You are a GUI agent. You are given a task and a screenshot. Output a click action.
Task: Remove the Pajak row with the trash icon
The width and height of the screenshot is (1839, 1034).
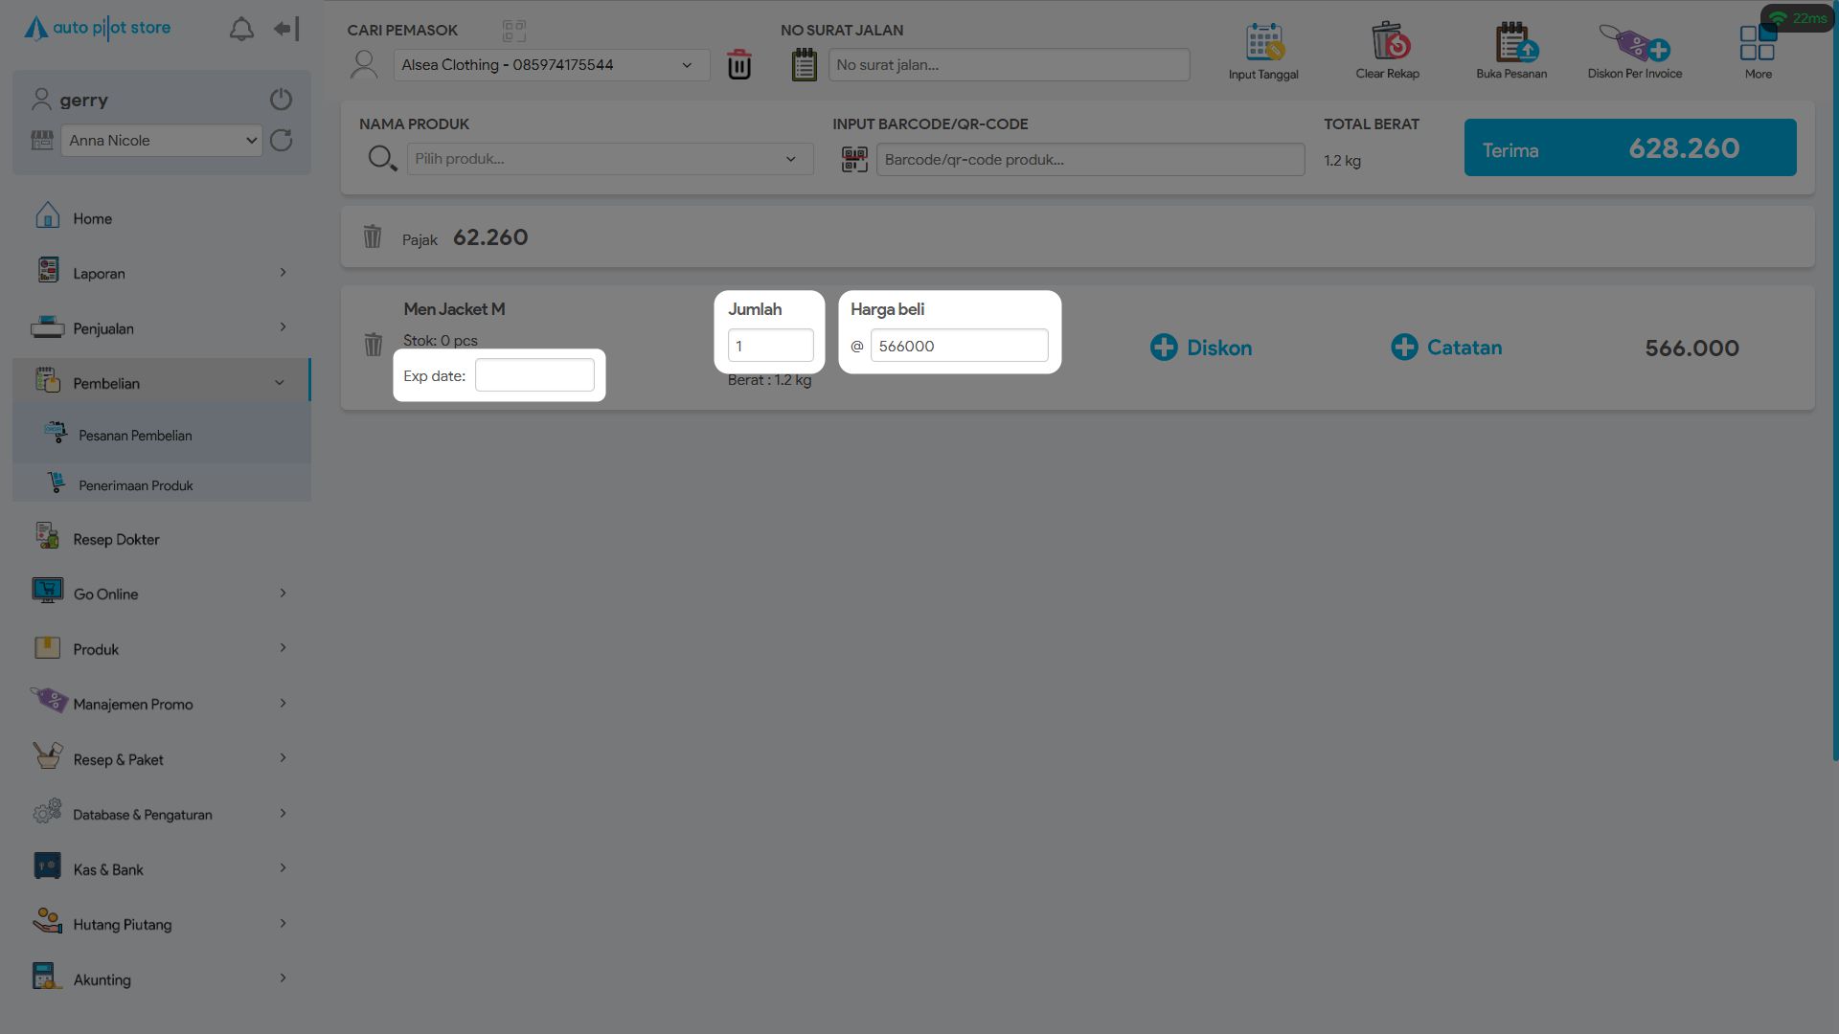[x=373, y=236]
